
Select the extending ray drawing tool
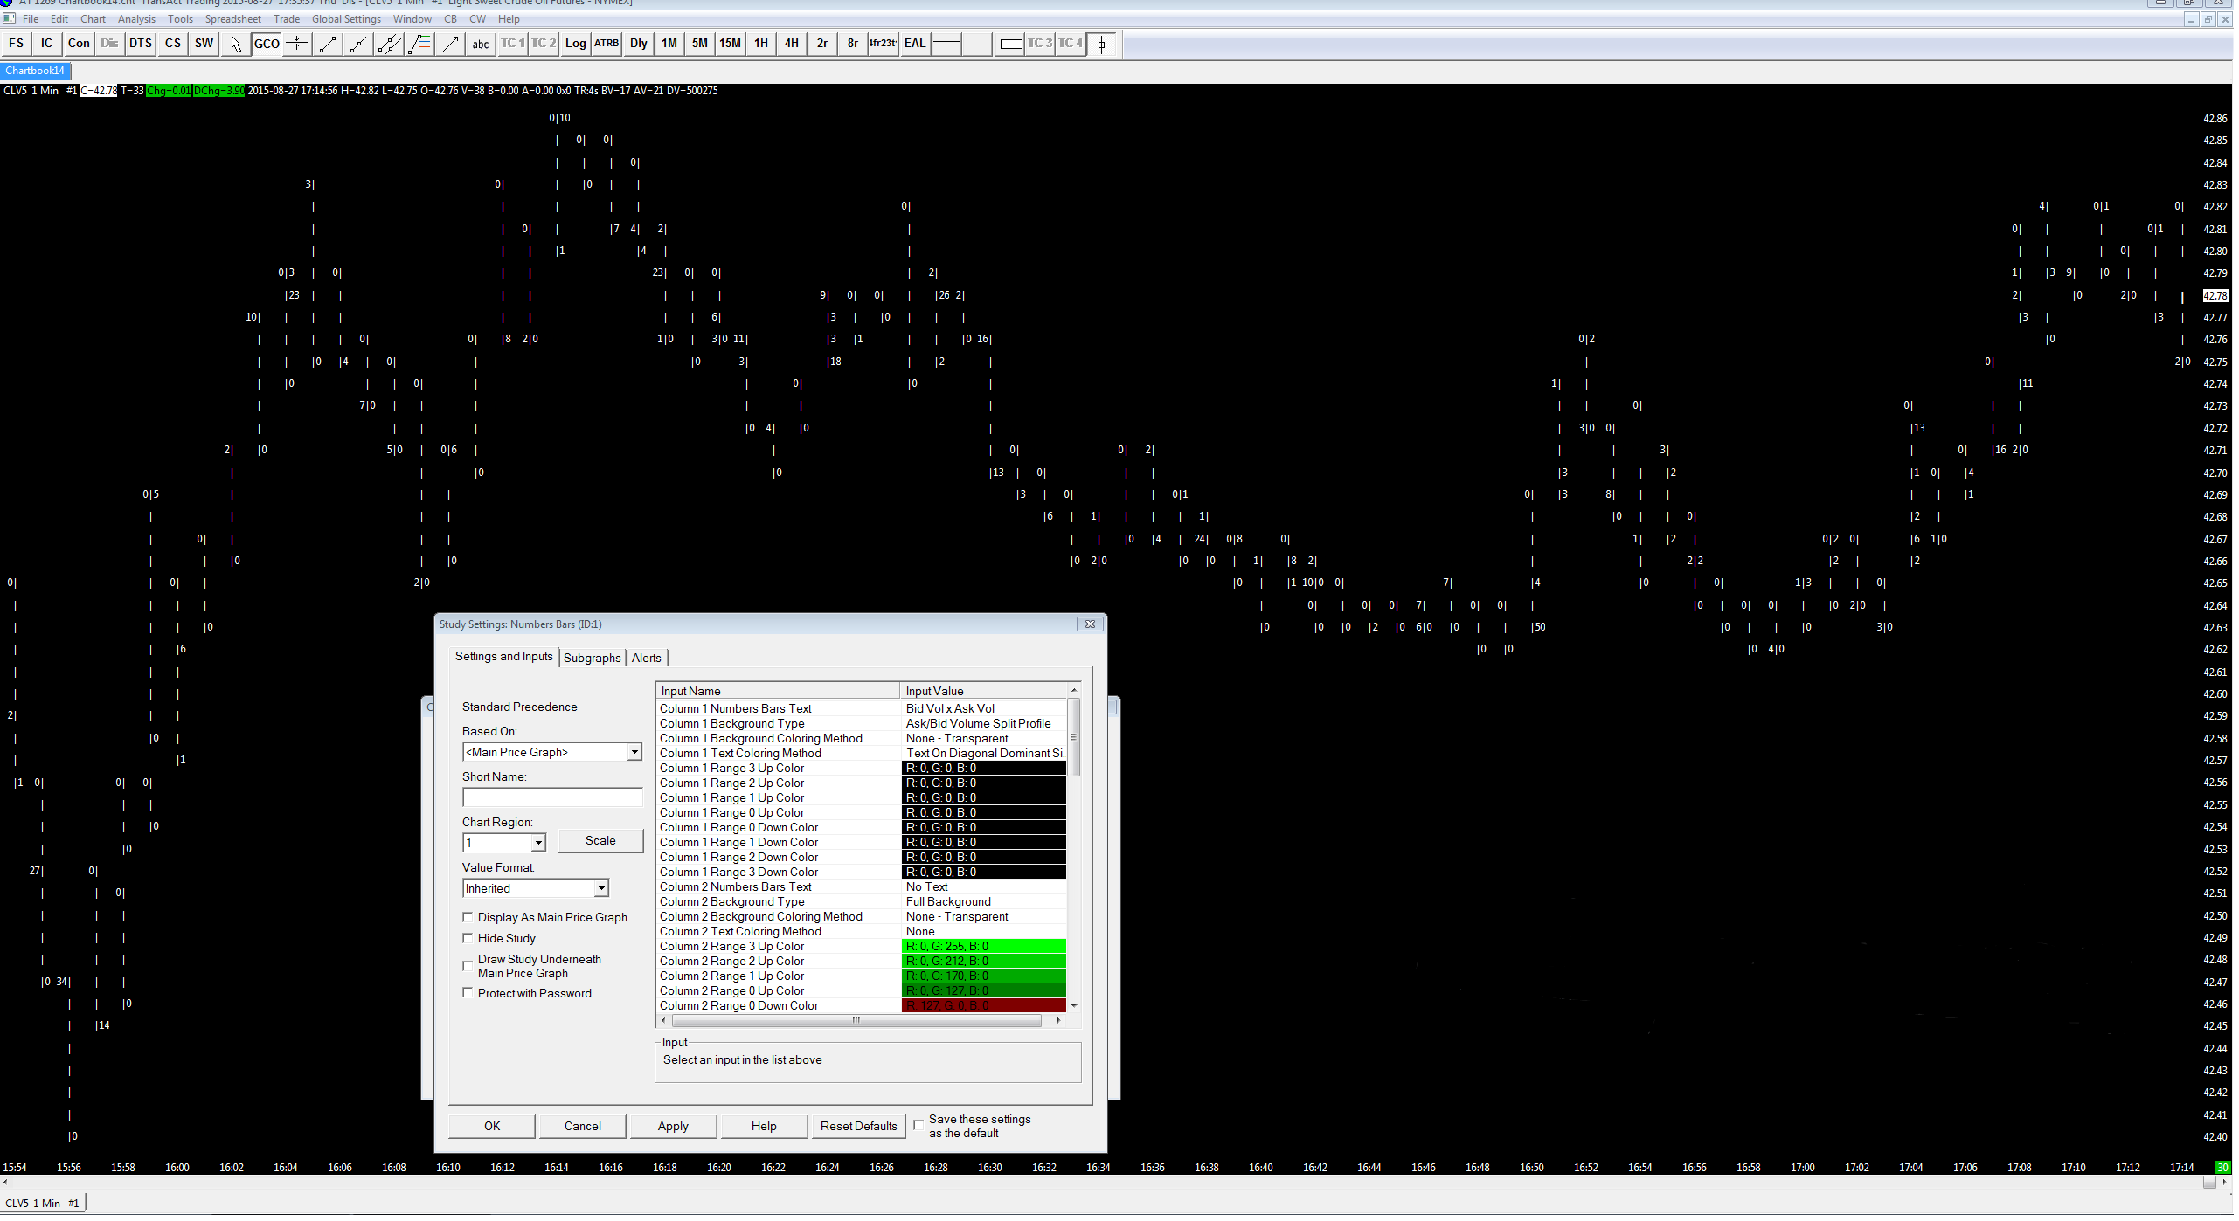[358, 44]
